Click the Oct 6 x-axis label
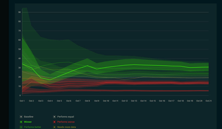 69,101
